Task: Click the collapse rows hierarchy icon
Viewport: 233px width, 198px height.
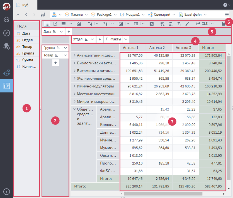Action: (90, 24)
